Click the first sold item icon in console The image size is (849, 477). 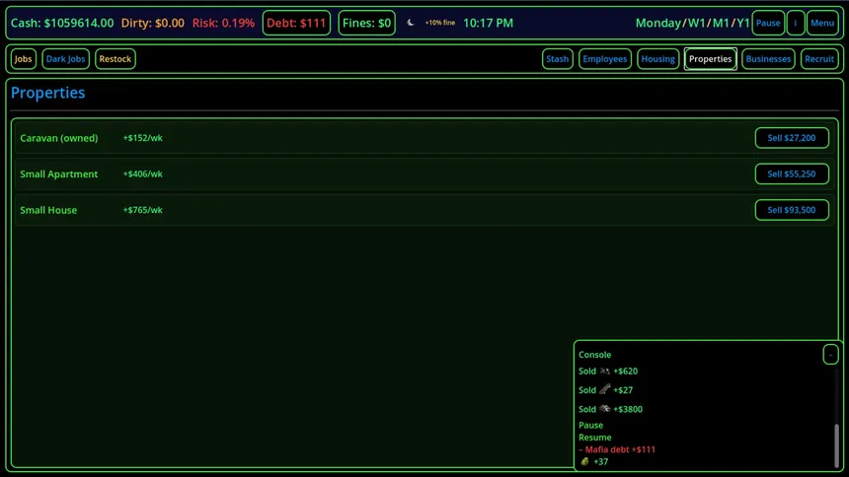[605, 372]
